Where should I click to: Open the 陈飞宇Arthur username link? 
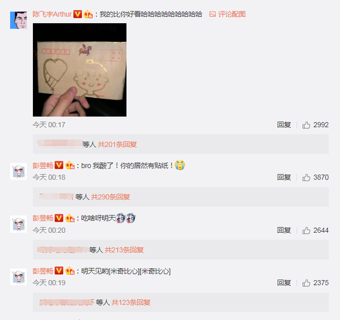click(52, 15)
